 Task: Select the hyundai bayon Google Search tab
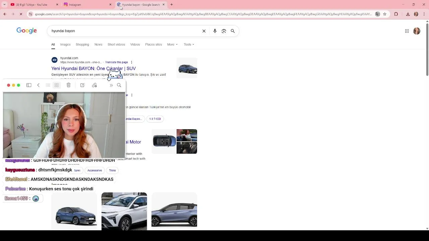click(141, 5)
